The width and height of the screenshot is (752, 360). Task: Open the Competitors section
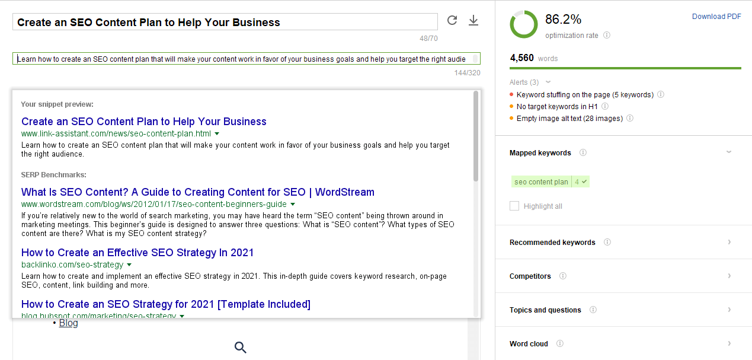(x=729, y=276)
